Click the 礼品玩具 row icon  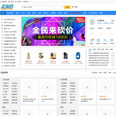[x=2, y=38]
